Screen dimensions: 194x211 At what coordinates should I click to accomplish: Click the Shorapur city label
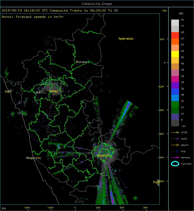(x=82, y=62)
